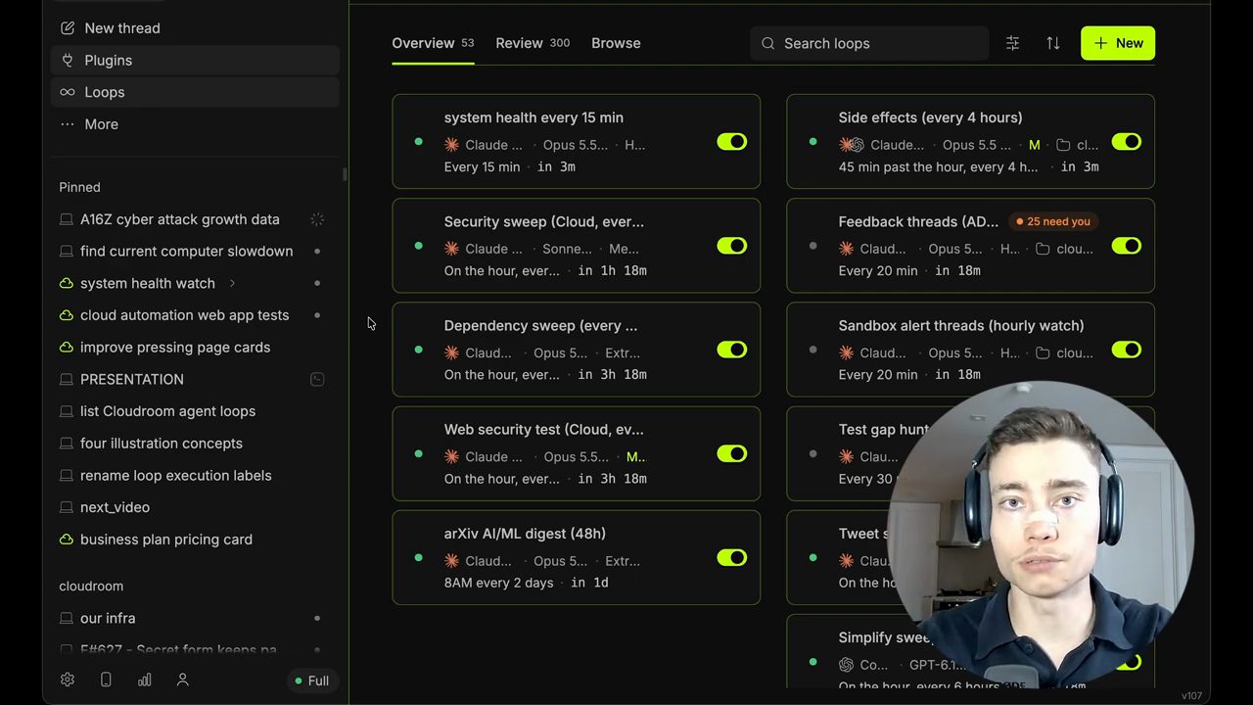Open settings gear in sidebar footer

point(68,680)
